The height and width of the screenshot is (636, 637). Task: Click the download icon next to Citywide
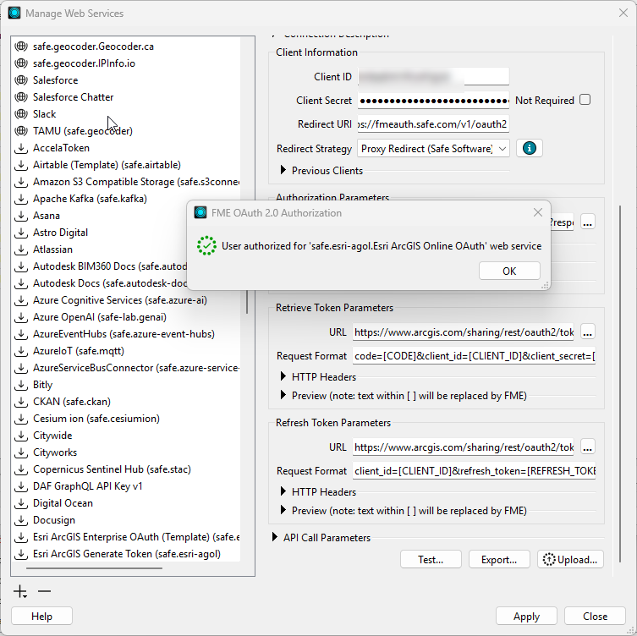(21, 436)
